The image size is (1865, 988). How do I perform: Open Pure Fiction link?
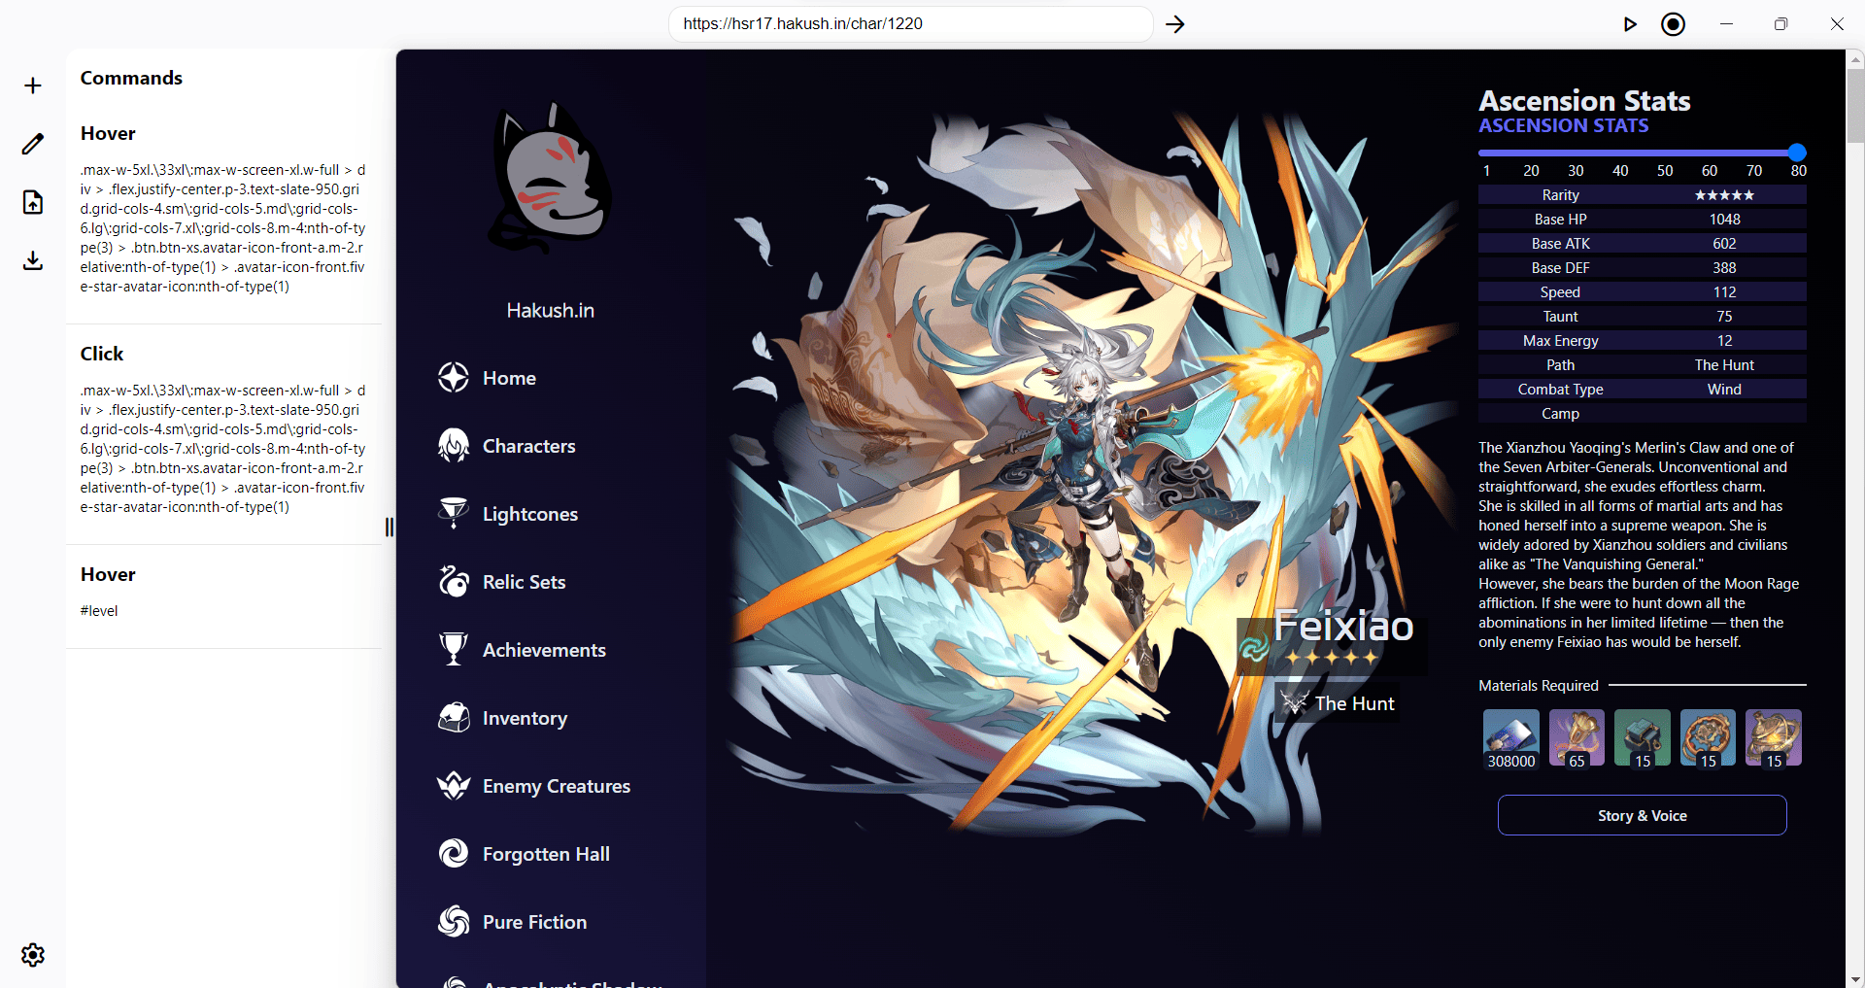click(535, 922)
